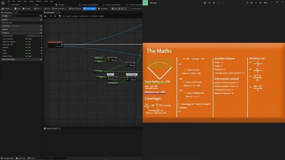Switch to the My Blueprint panel tab
The image size is (285, 160).
(7, 12)
